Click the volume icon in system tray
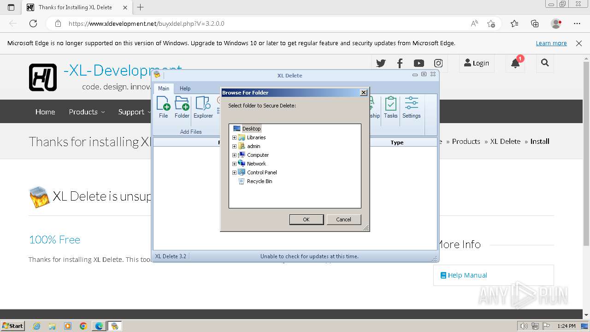The width and height of the screenshot is (590, 332). [x=524, y=326]
